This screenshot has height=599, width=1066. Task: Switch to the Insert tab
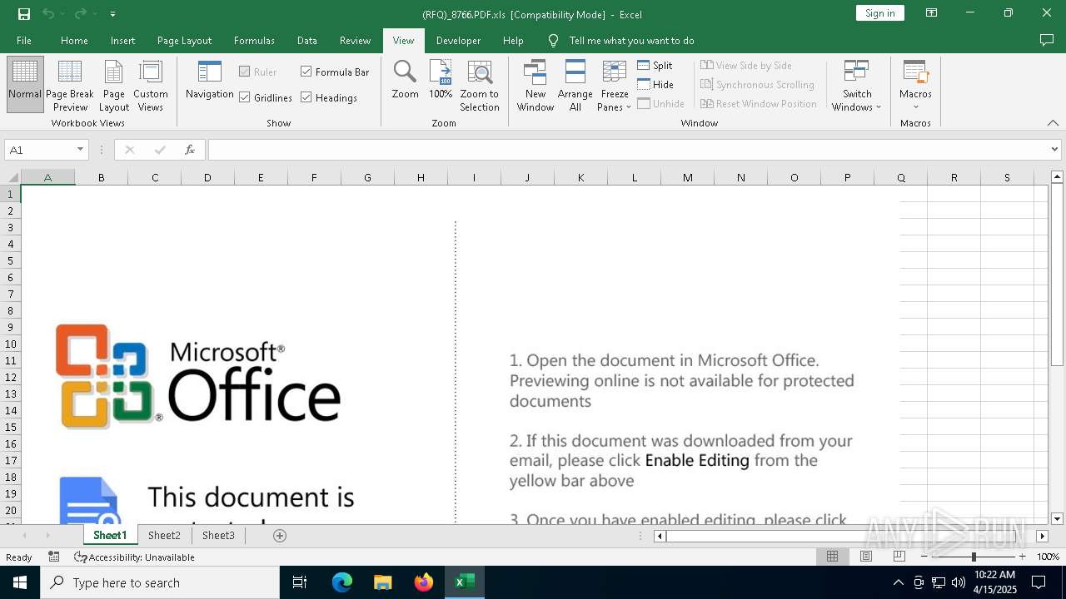coord(122,40)
